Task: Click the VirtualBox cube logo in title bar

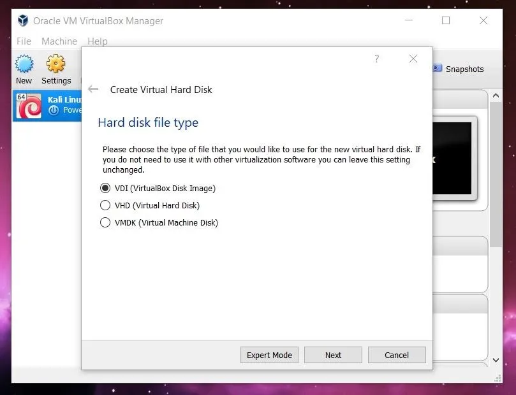Action: (x=23, y=20)
